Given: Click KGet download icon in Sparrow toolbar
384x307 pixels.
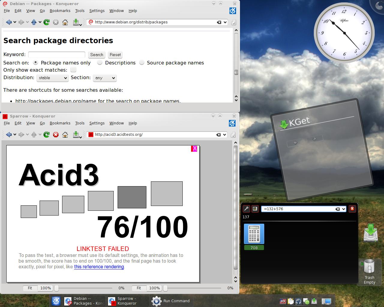Looking at the screenshot, I should [76, 135].
